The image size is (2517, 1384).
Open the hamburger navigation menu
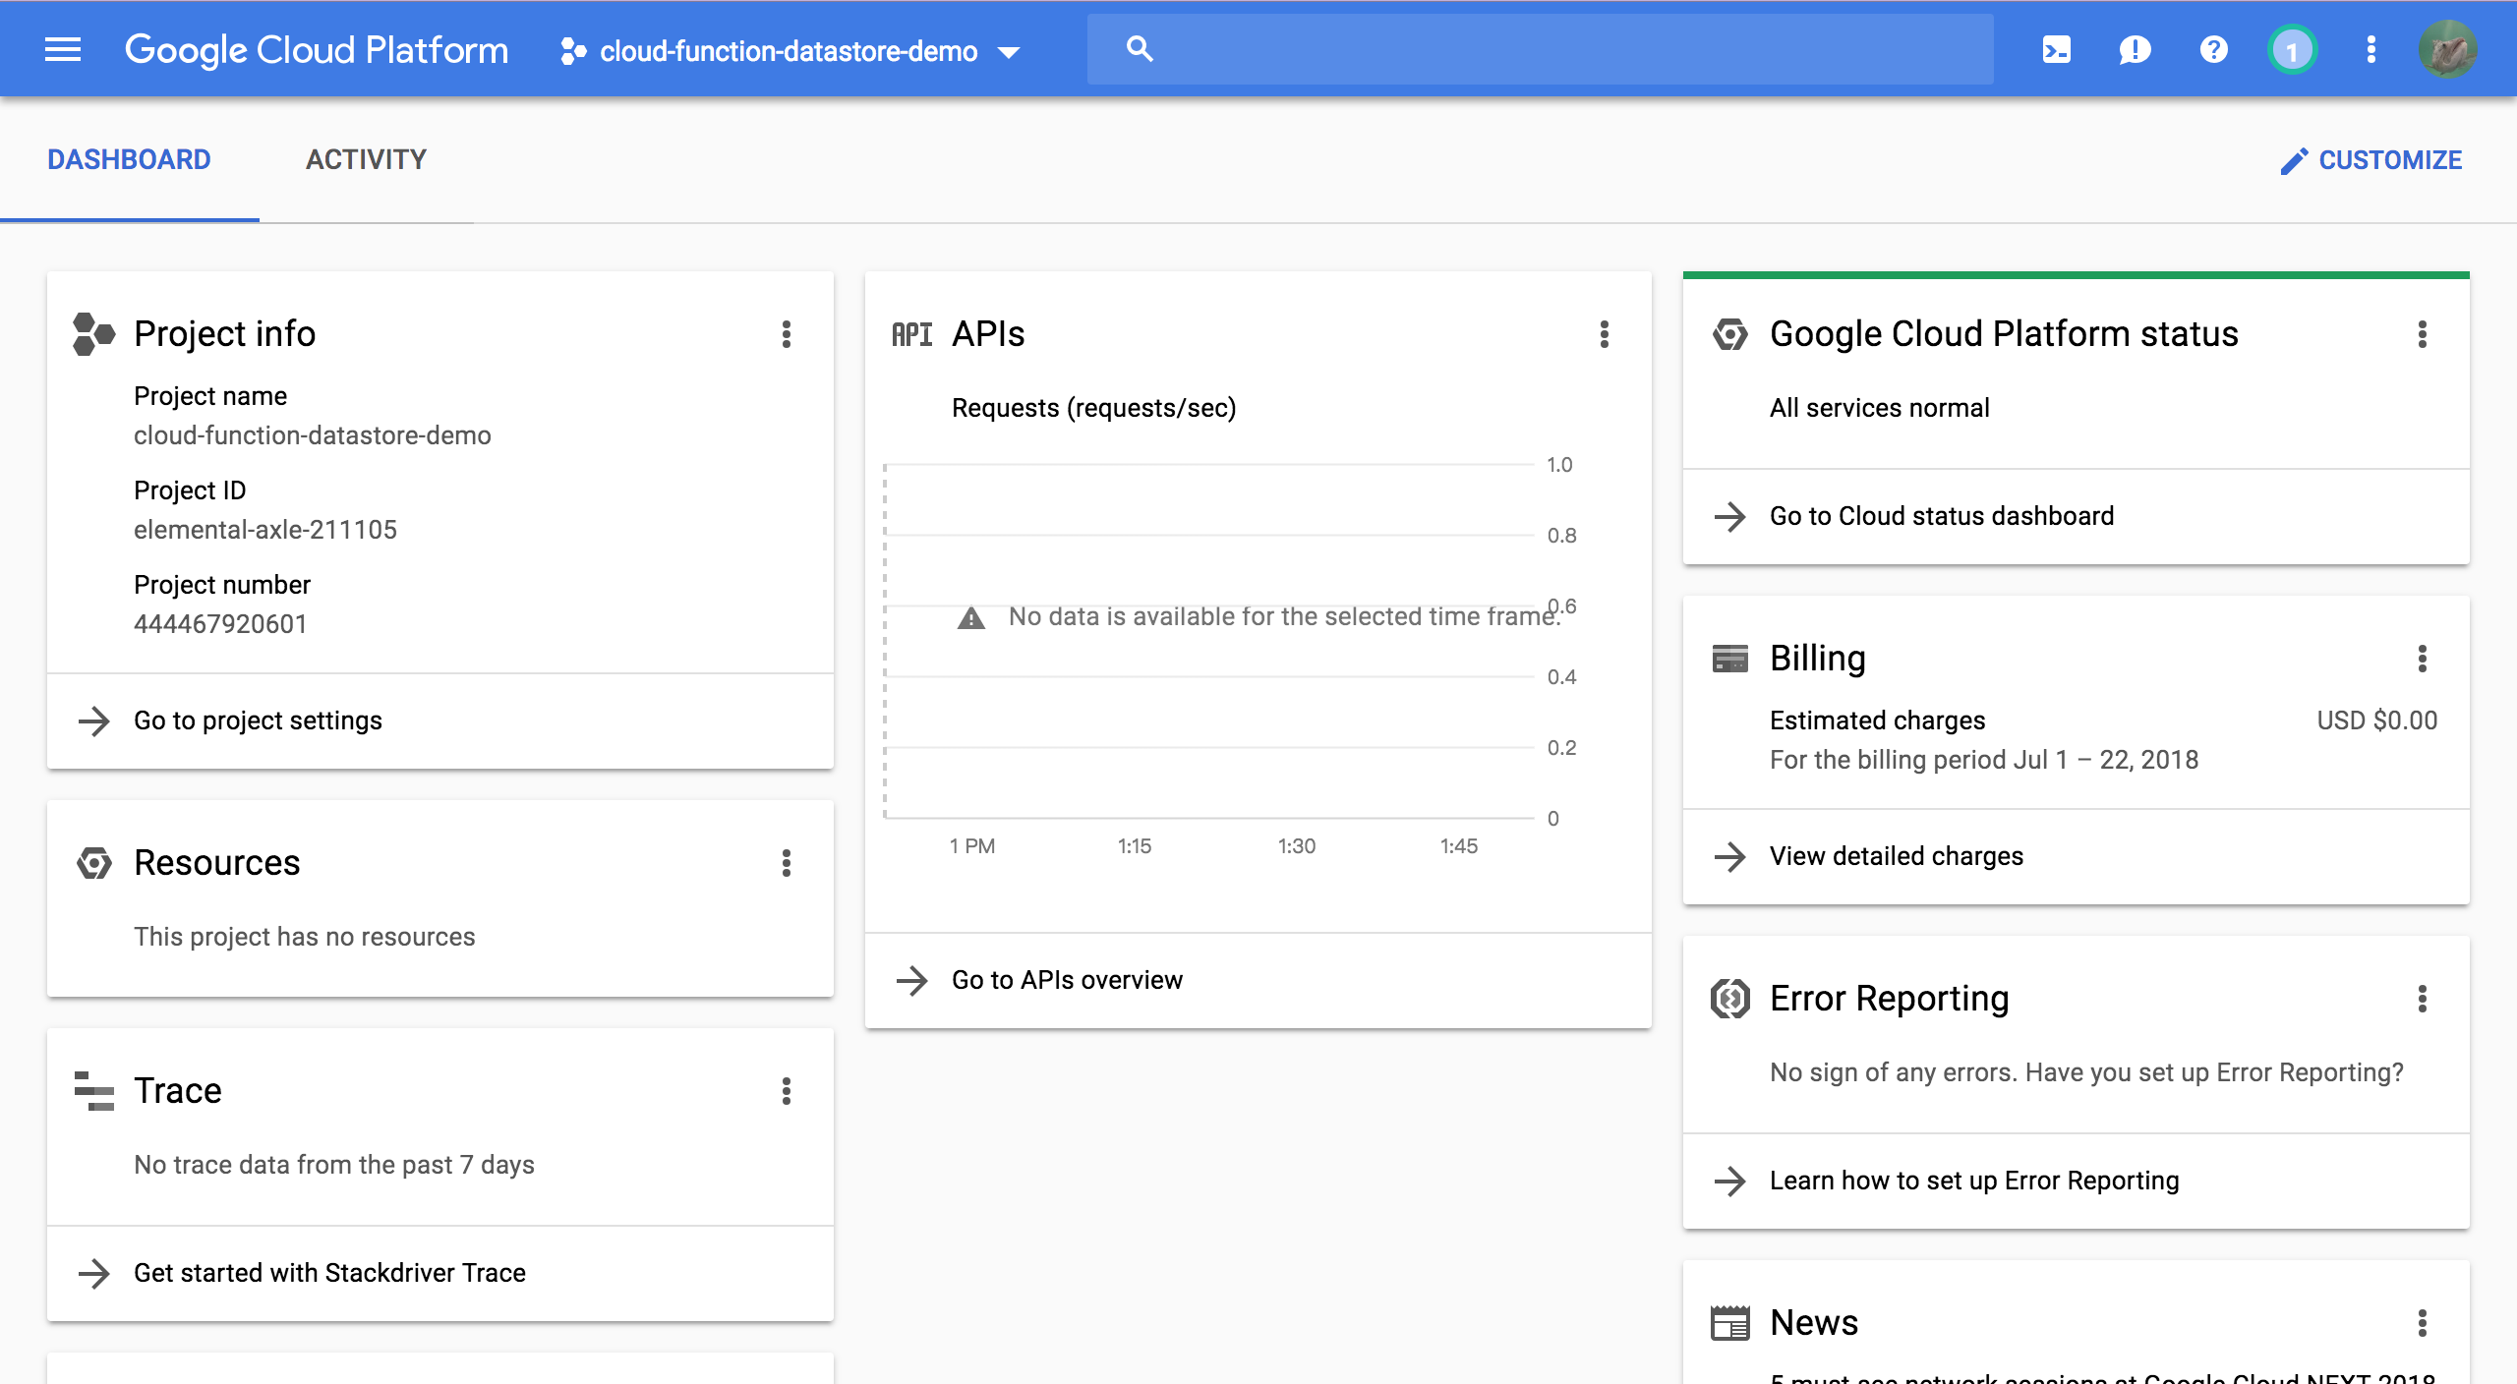63,49
